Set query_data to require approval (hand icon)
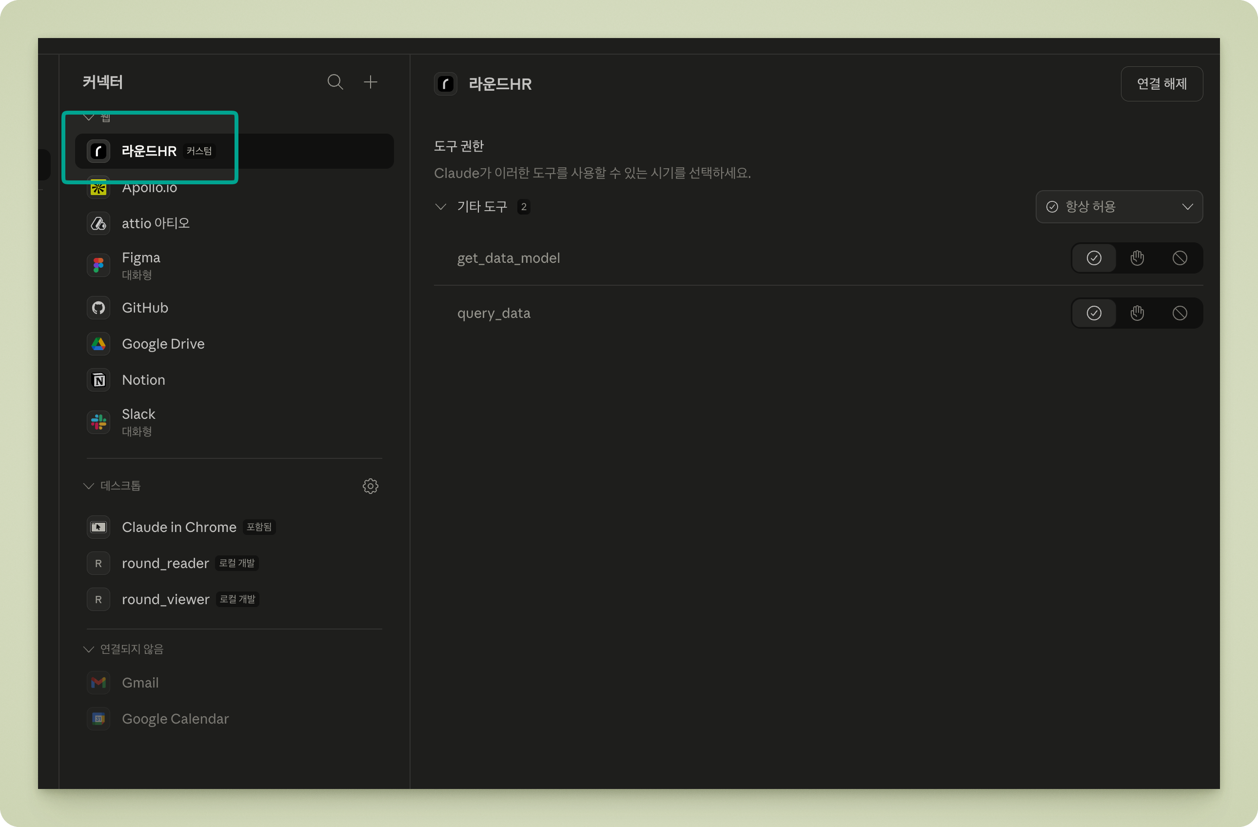1258x827 pixels. 1137,313
